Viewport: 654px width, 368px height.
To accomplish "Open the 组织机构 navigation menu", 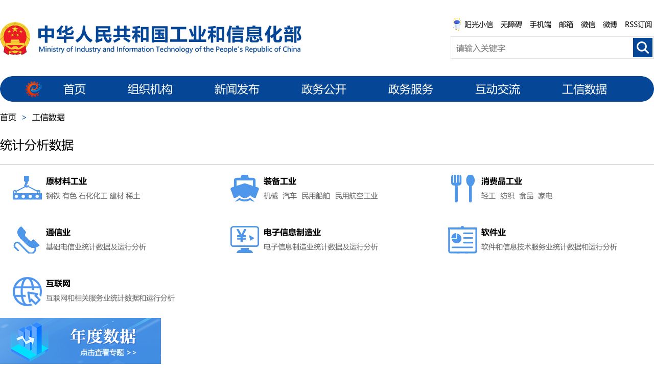I will pyautogui.click(x=150, y=89).
